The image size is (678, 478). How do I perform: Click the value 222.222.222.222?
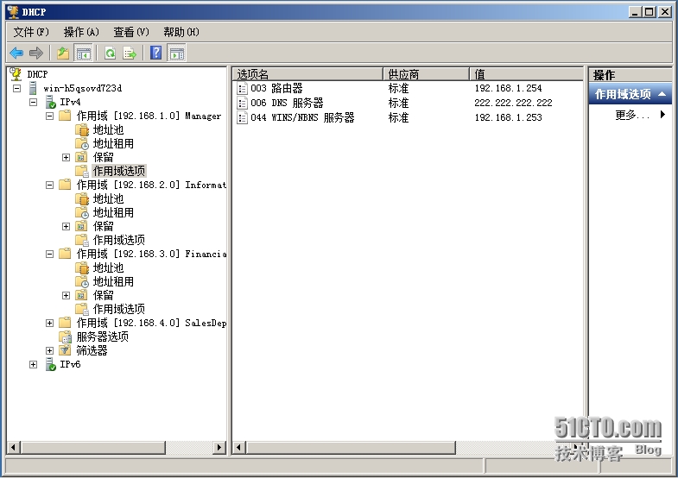pos(513,103)
